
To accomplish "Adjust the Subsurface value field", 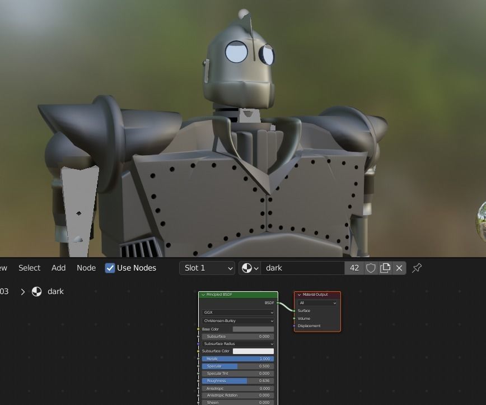I will (x=238, y=336).
